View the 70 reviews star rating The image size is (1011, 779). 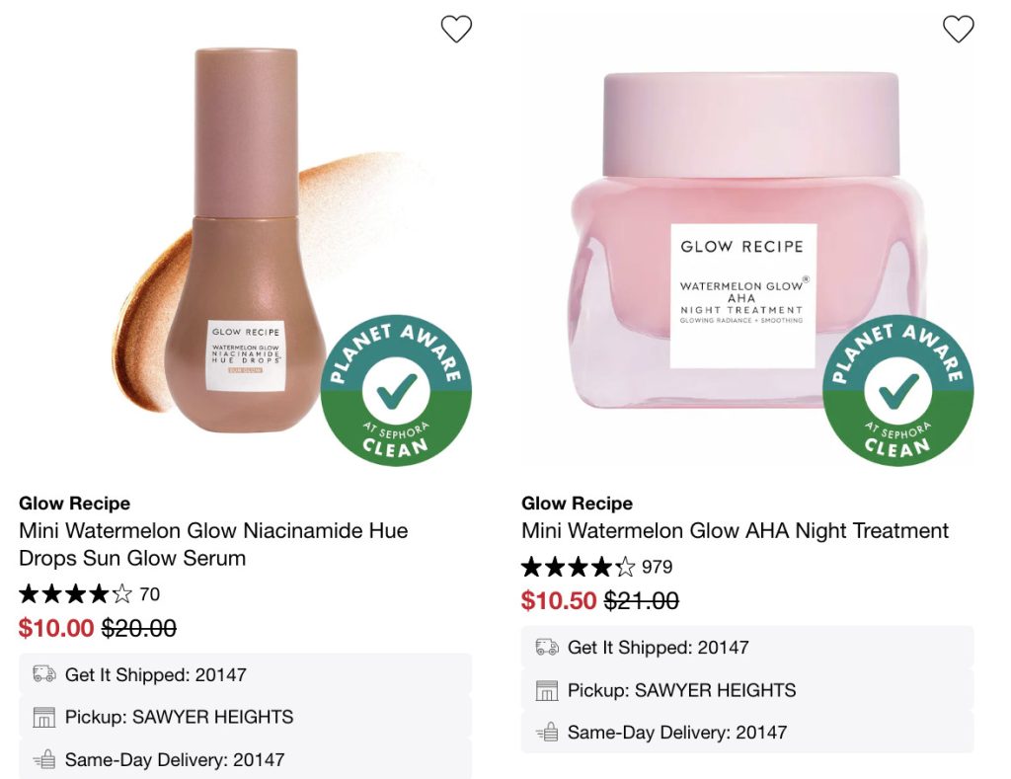[x=77, y=594]
